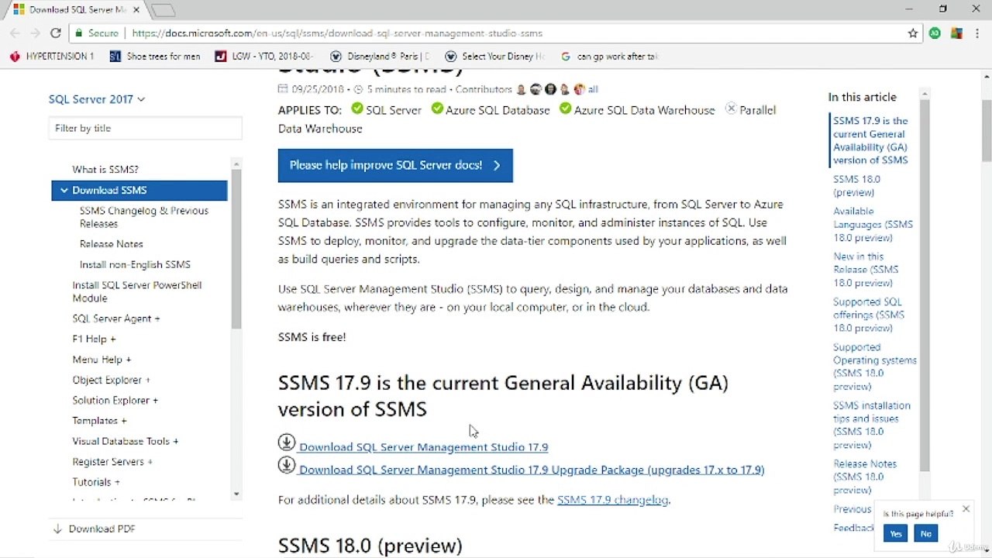Expand Object Explorer section
The width and height of the screenshot is (992, 558).
(112, 380)
